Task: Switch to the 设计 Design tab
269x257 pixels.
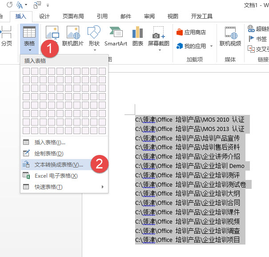Action: tap(44, 16)
